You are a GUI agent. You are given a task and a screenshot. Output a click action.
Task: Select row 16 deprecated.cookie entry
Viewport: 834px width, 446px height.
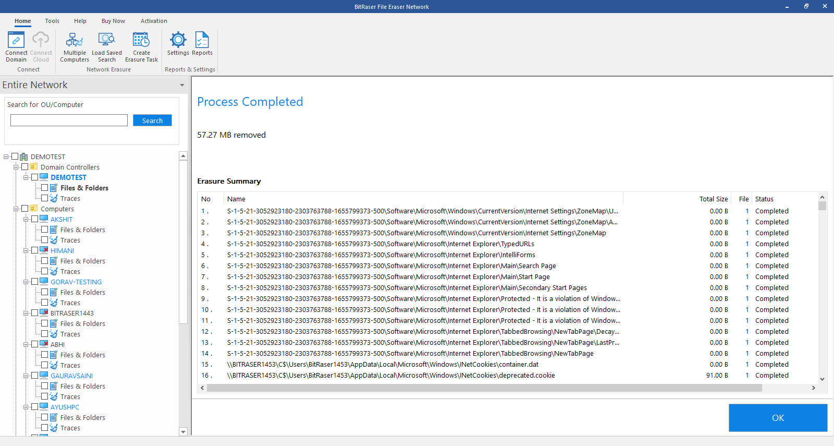508,375
